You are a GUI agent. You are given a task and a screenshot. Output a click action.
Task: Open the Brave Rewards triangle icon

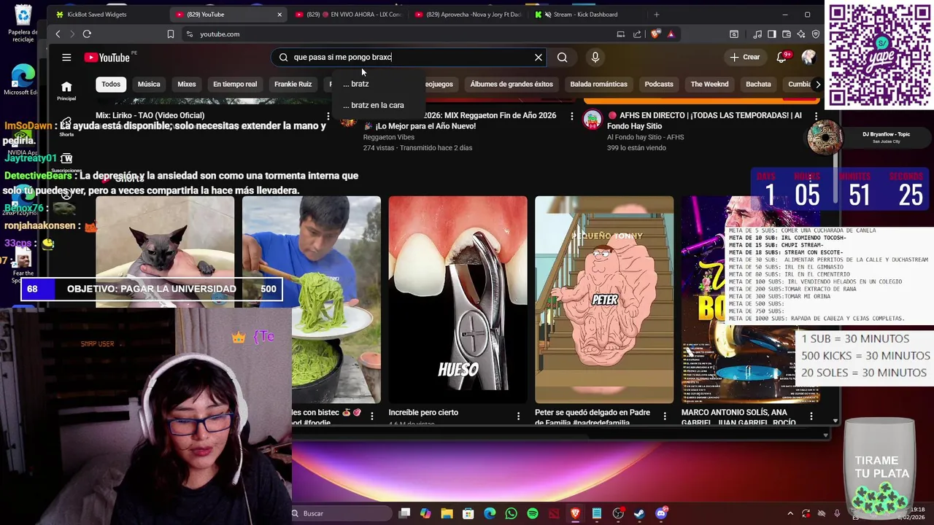(671, 34)
